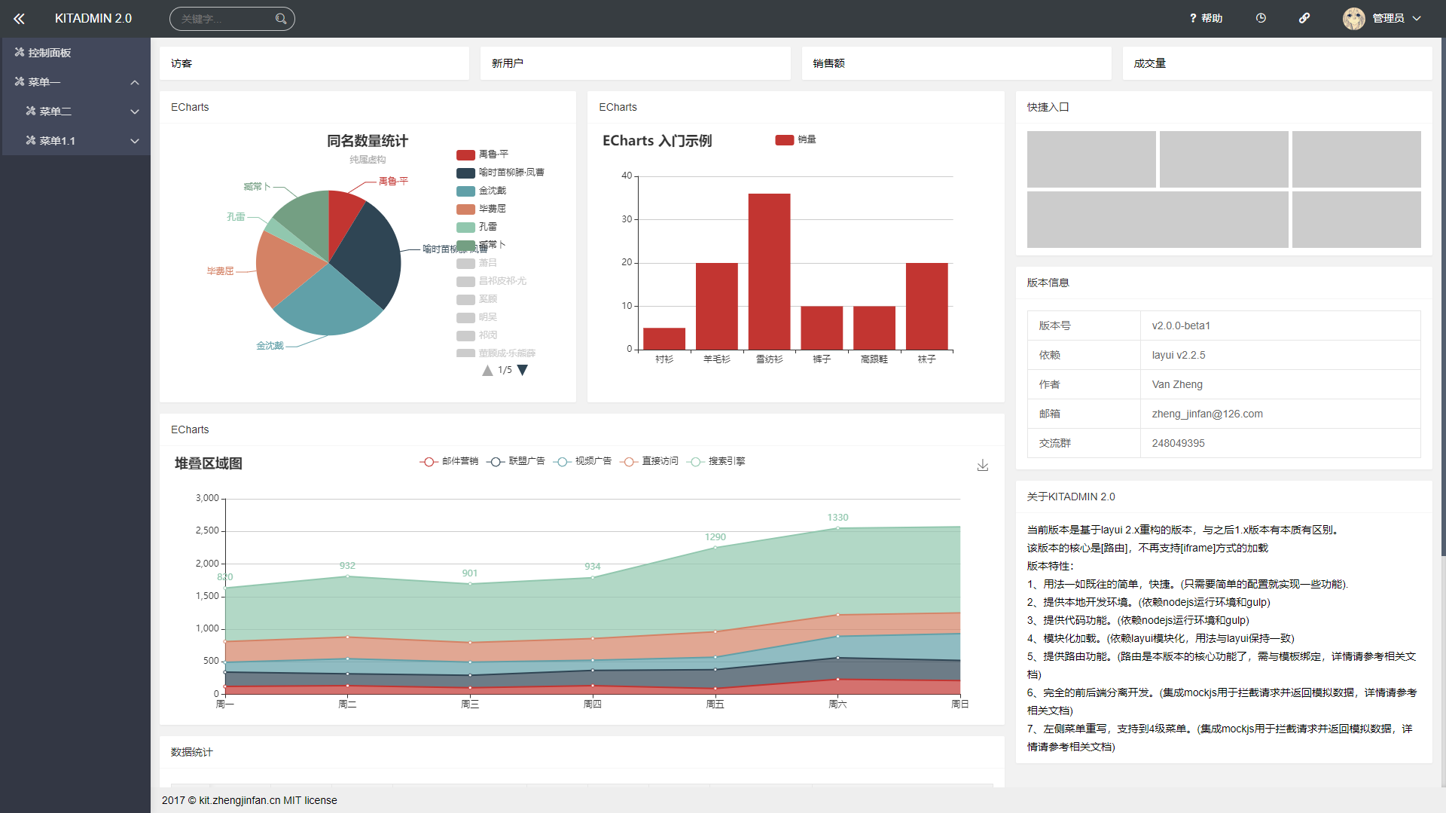Click the 羊毛衫 bar in the bar chart
Viewport: 1446px width, 813px height.
click(x=716, y=306)
